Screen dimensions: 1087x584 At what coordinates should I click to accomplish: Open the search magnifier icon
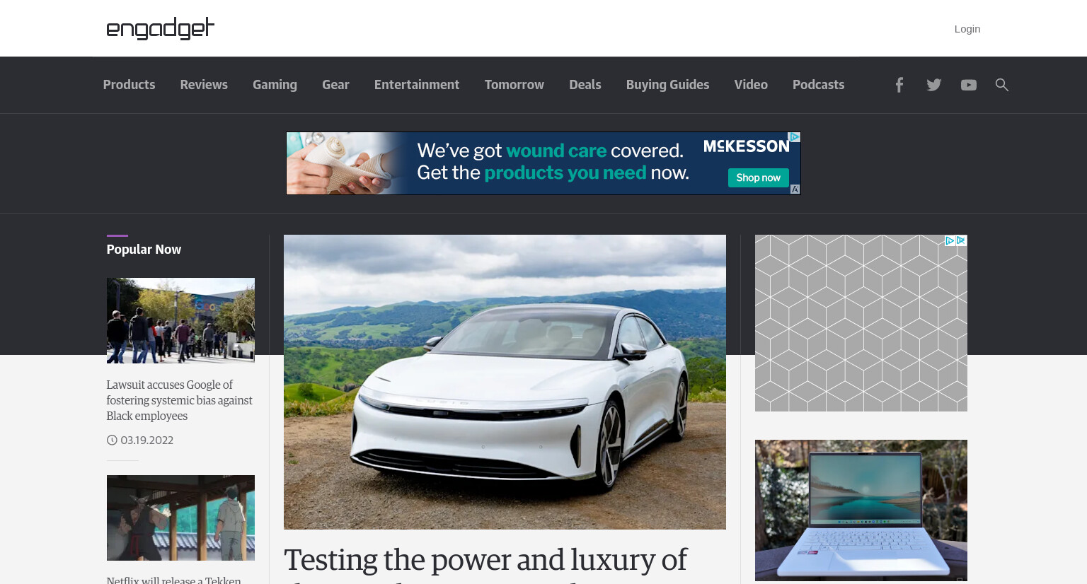point(1002,85)
